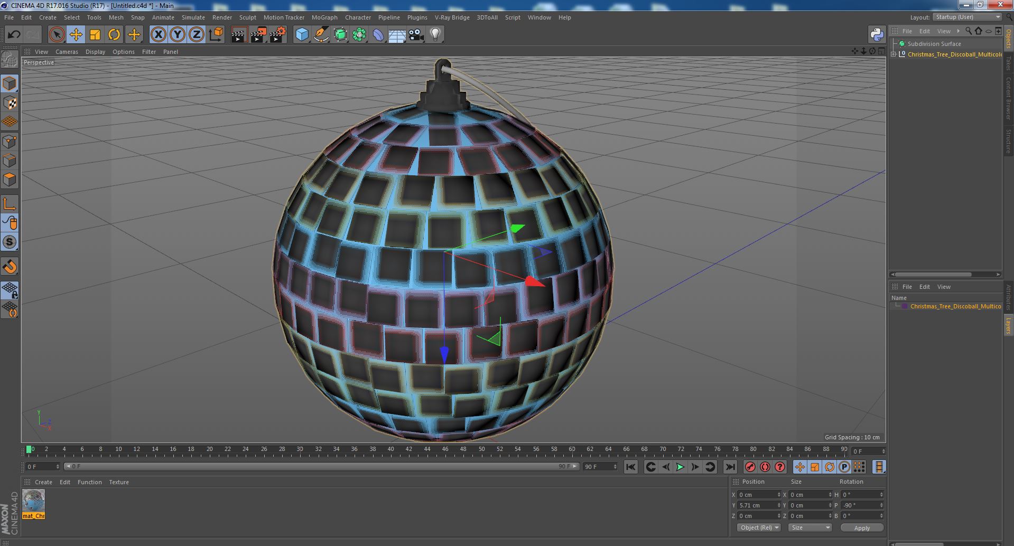
Task: Go to end of animation
Action: (x=730, y=467)
